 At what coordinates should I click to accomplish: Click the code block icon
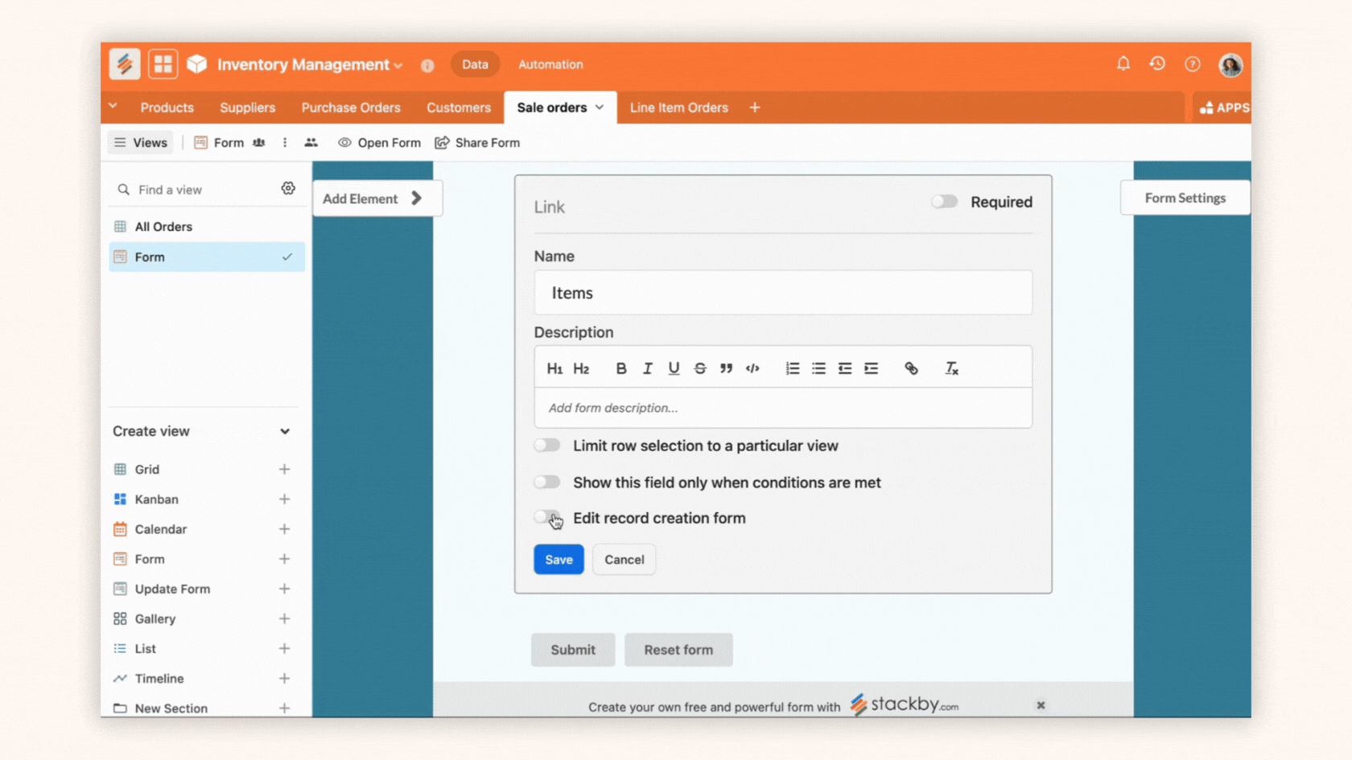[x=752, y=368]
